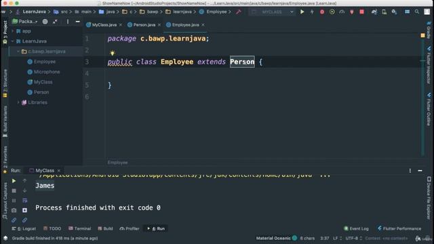Viewport: 434px width, 244px height.
Task: Collapse the c.bawp.learnjava package node
Action: (18, 52)
